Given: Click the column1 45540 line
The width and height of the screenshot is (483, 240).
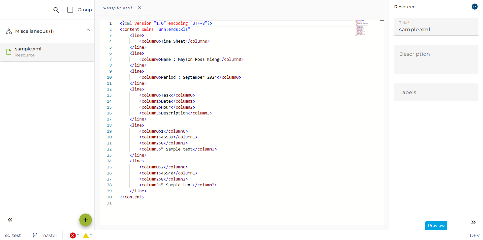Looking at the screenshot, I should click(x=168, y=173).
